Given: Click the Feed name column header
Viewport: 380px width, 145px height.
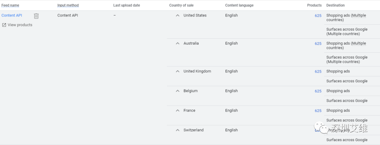Looking at the screenshot, I should coord(10,5).
